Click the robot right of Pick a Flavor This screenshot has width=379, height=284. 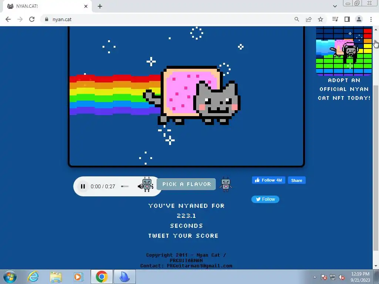point(225,185)
